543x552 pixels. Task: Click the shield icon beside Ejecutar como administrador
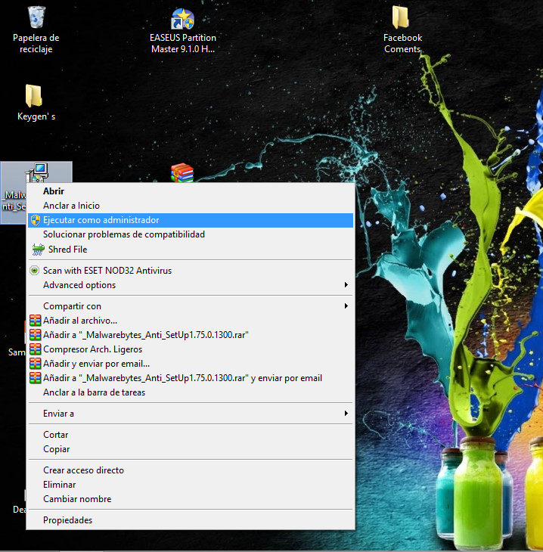click(36, 220)
